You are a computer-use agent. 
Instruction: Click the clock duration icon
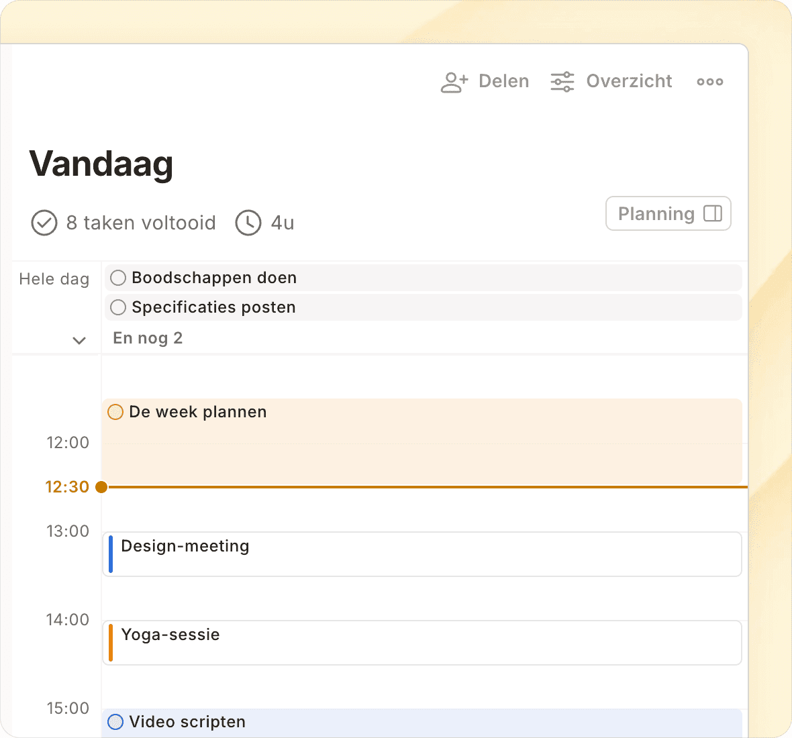click(248, 223)
